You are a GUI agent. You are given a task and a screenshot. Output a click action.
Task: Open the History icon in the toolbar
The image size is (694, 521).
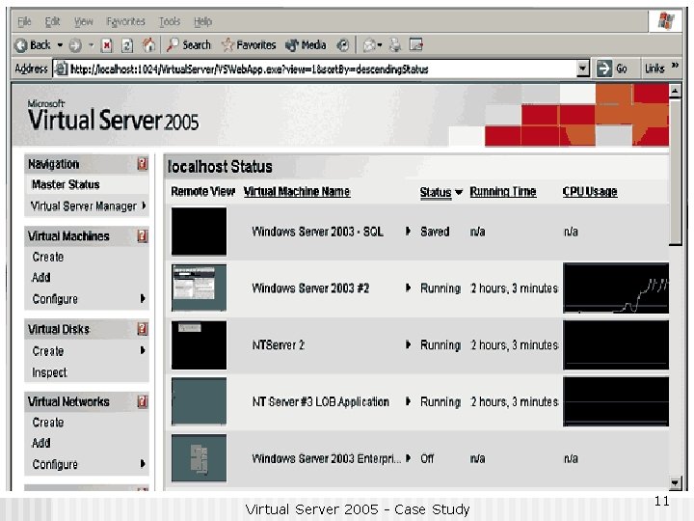click(342, 45)
